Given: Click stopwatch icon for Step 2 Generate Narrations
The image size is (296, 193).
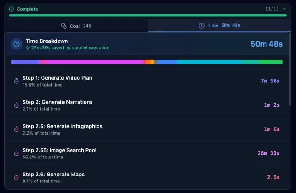Looking at the screenshot, I should [x=17, y=105].
